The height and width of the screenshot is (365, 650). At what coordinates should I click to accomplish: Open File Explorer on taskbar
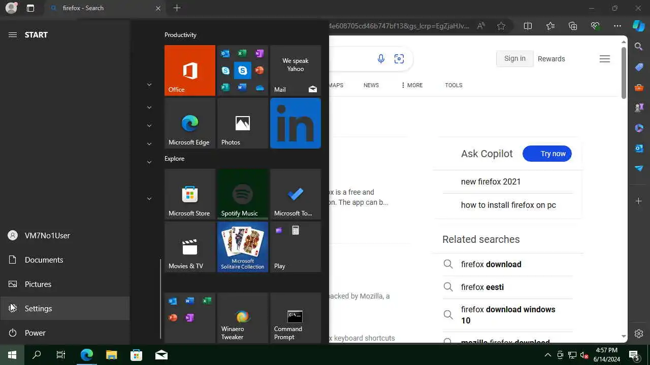tap(112, 355)
